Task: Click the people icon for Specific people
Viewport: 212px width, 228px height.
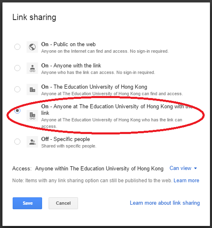Action: pos(32,142)
